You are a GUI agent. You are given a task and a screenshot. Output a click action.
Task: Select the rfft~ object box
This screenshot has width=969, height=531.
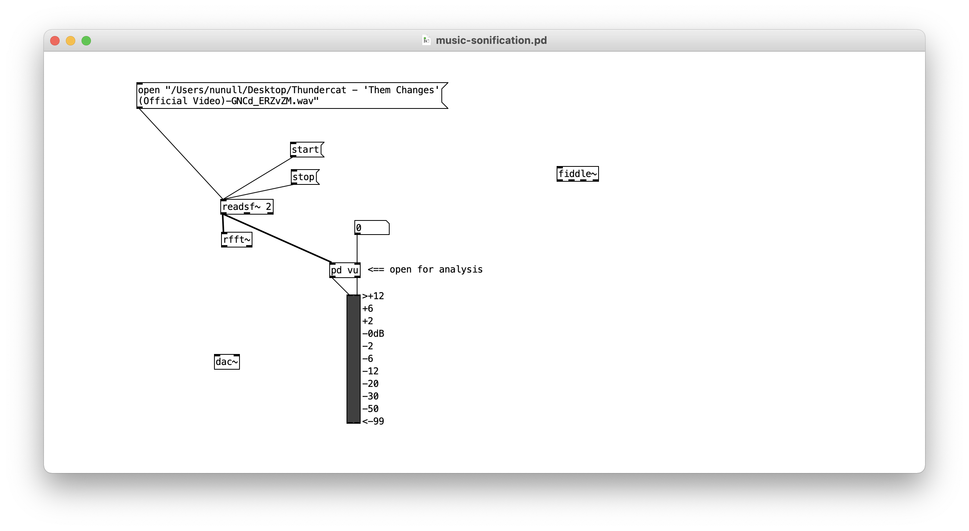[x=236, y=240]
